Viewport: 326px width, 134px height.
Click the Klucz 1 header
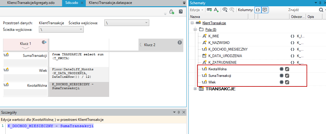coord(25,45)
